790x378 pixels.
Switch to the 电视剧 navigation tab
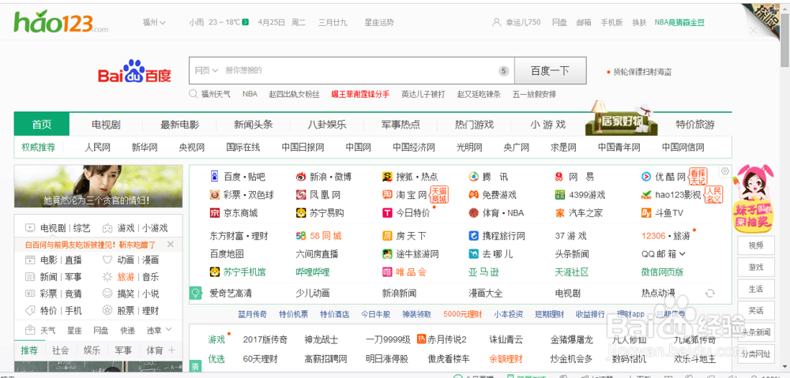pyautogui.click(x=106, y=125)
